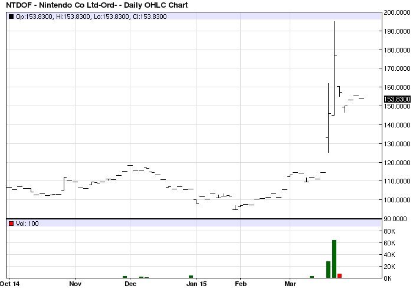Click the 40K volume axis label
The image size is (413, 302).
click(389, 255)
